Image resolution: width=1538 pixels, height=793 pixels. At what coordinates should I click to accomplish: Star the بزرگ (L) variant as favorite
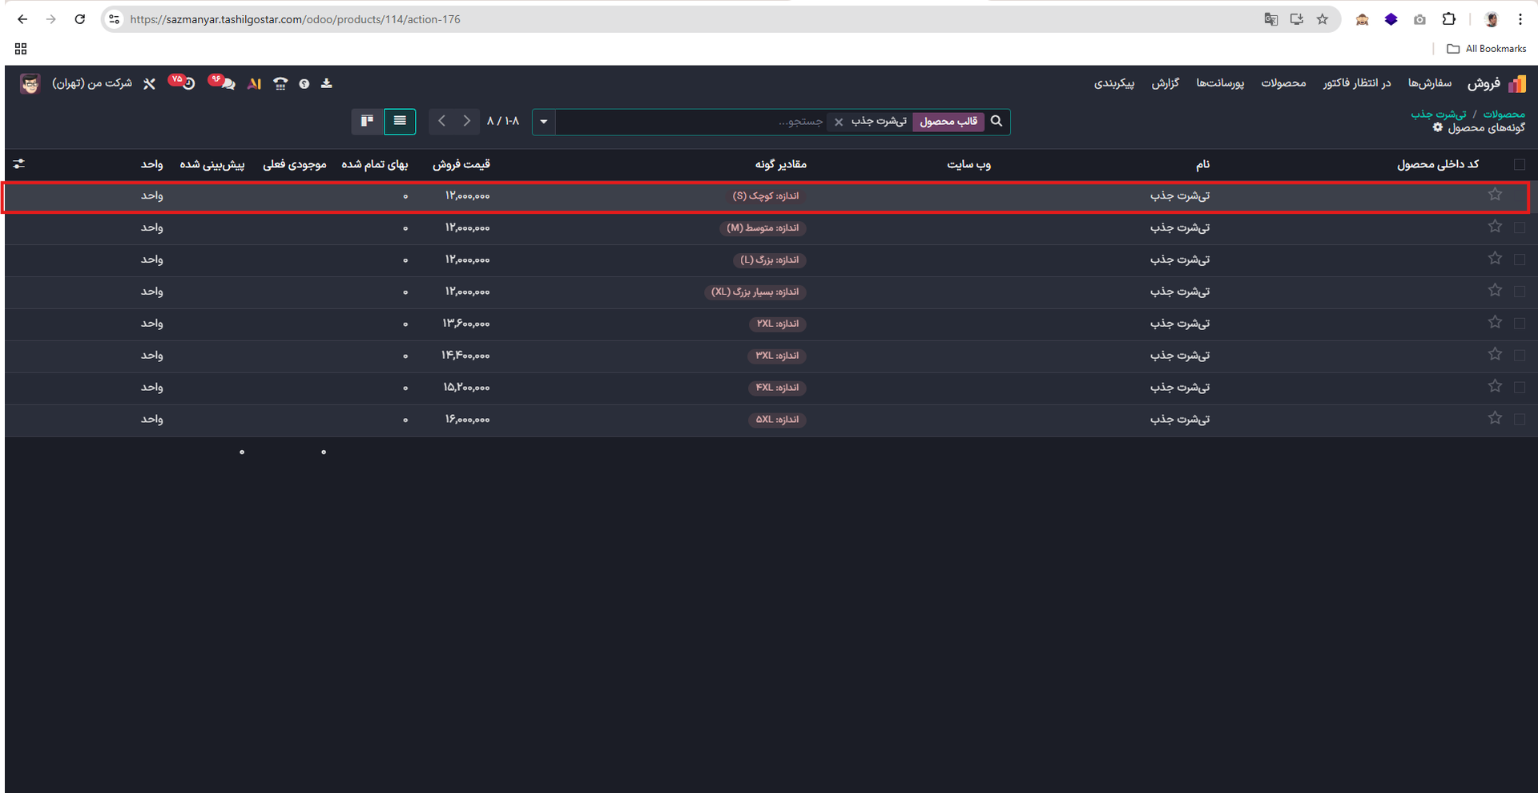(1495, 259)
